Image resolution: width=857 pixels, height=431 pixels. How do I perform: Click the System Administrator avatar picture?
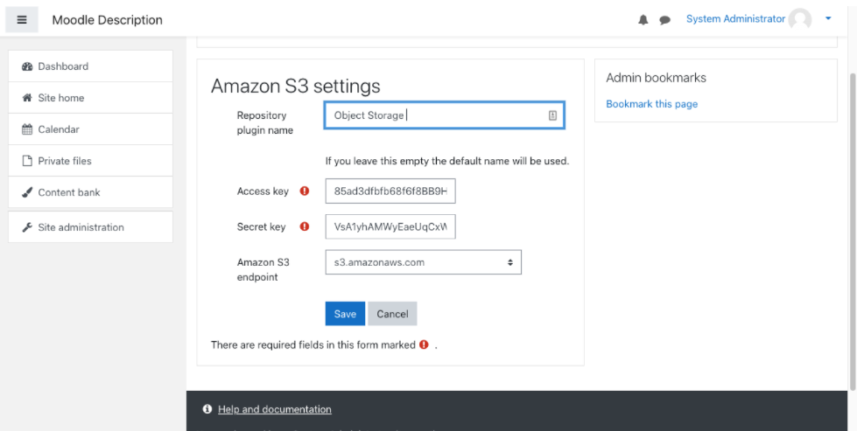coord(799,19)
